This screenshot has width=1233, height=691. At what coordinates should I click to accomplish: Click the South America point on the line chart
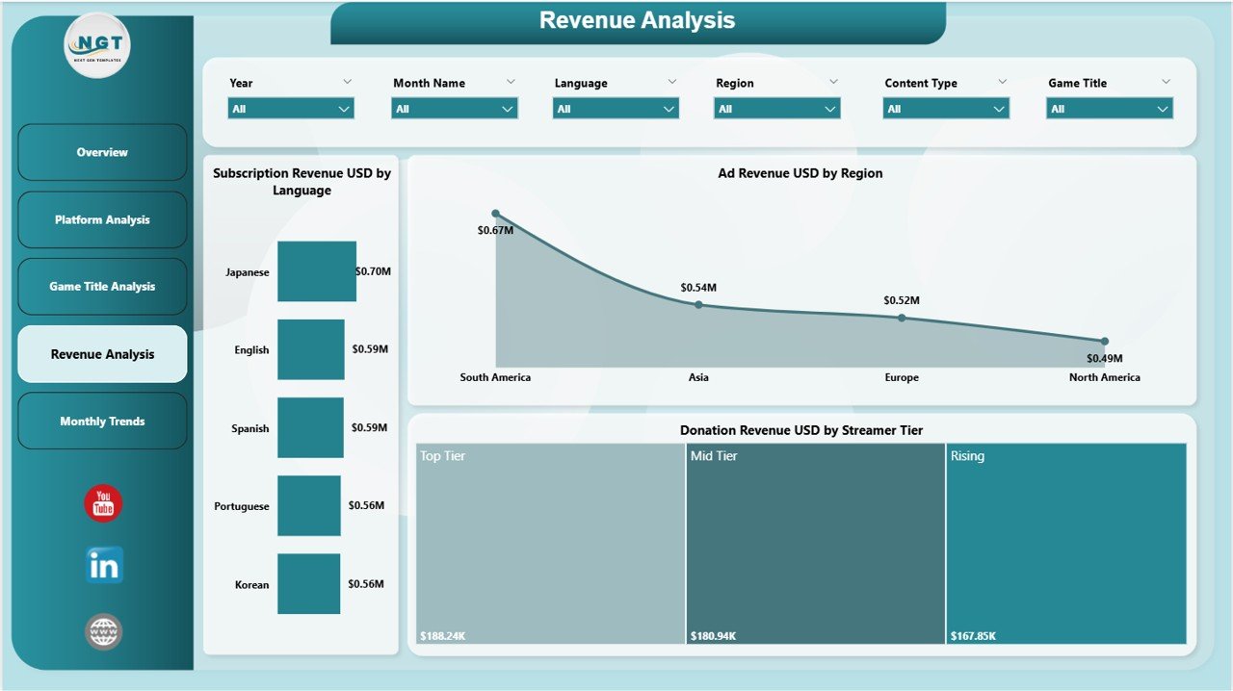[x=495, y=214]
